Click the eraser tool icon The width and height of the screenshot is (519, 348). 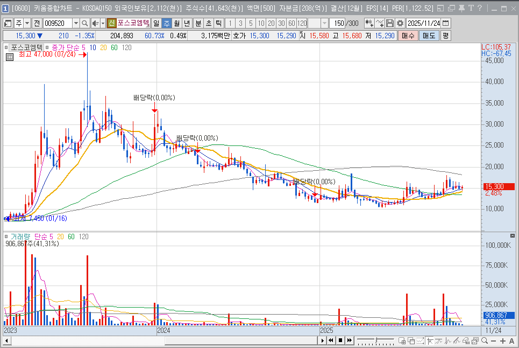466,340
